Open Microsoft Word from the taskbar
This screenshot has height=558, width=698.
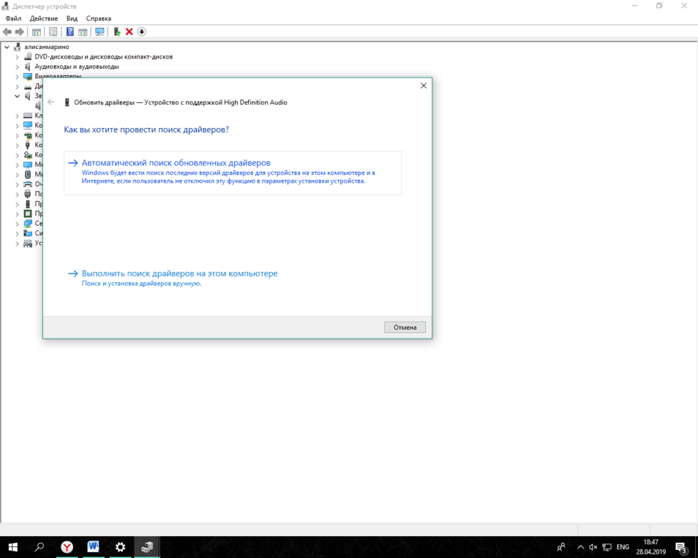(x=93, y=546)
